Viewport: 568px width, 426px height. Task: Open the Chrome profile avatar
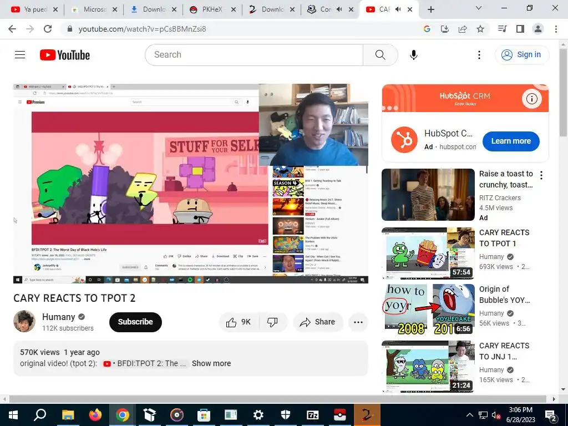tap(538, 29)
